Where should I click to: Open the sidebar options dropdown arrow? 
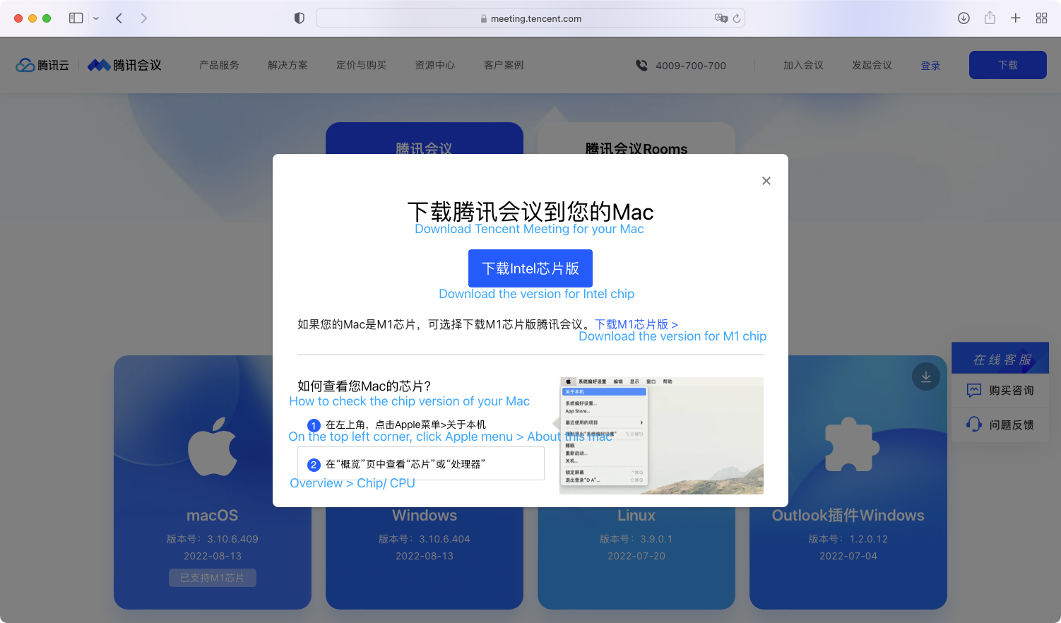(x=96, y=18)
